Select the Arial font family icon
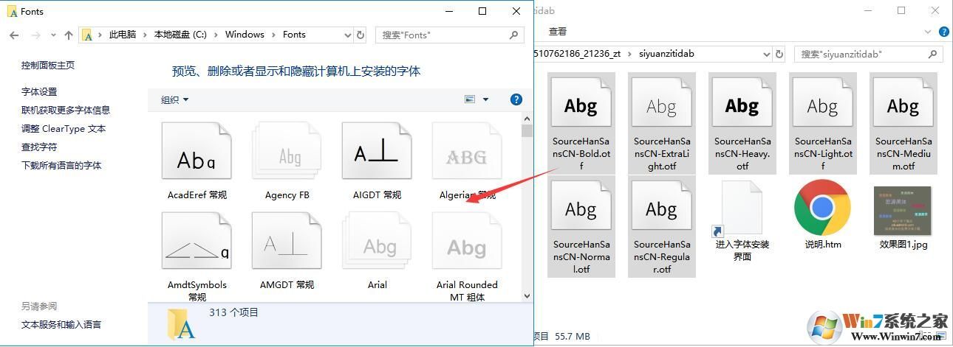 377,241
